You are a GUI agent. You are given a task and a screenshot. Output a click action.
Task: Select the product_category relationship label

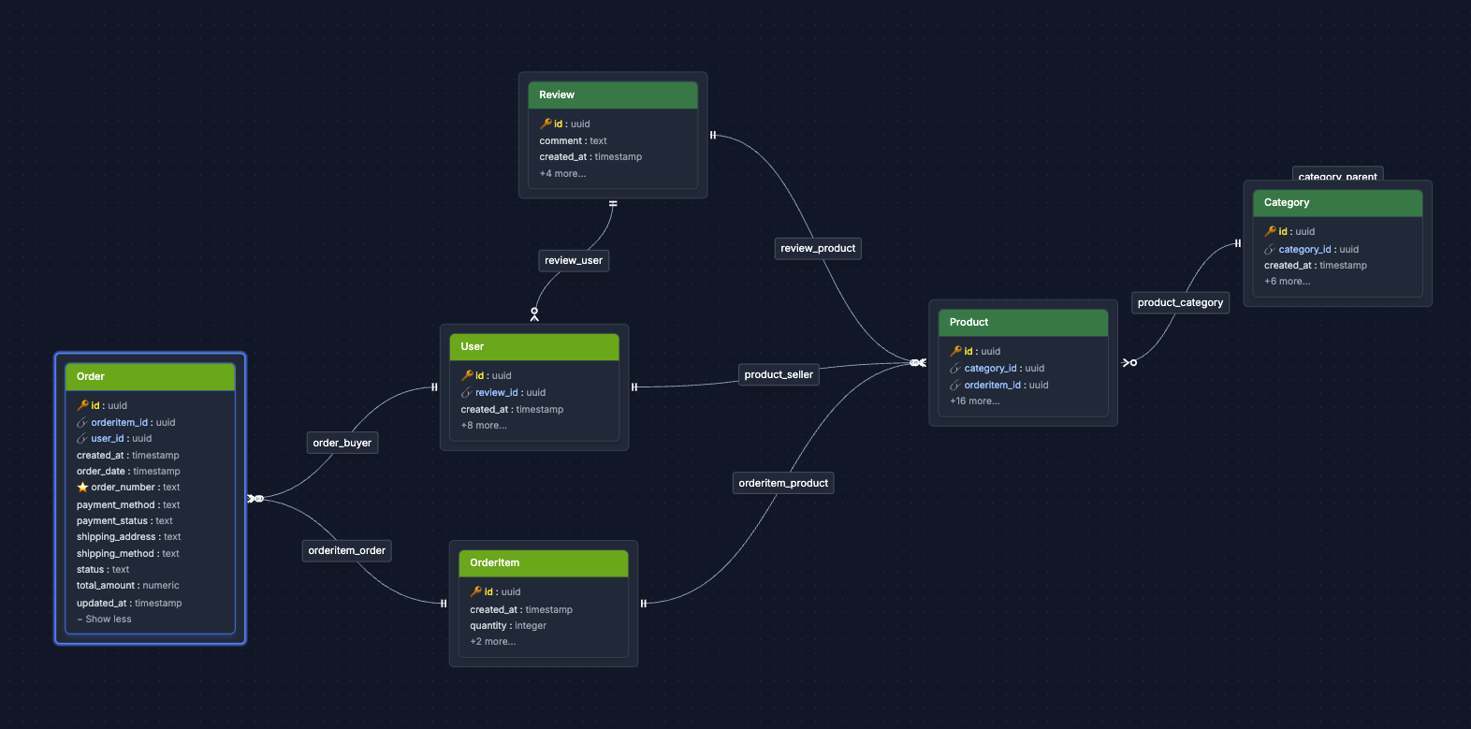pyautogui.click(x=1180, y=302)
